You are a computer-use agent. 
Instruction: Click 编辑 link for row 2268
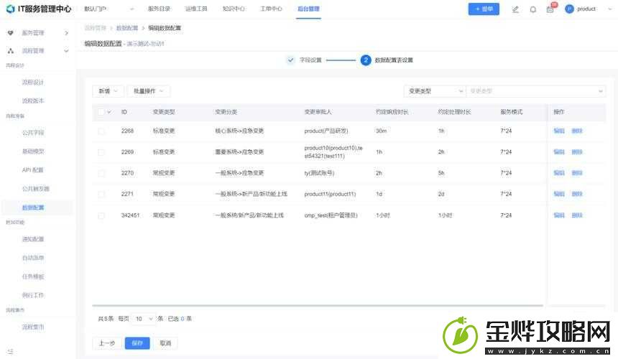(x=559, y=131)
